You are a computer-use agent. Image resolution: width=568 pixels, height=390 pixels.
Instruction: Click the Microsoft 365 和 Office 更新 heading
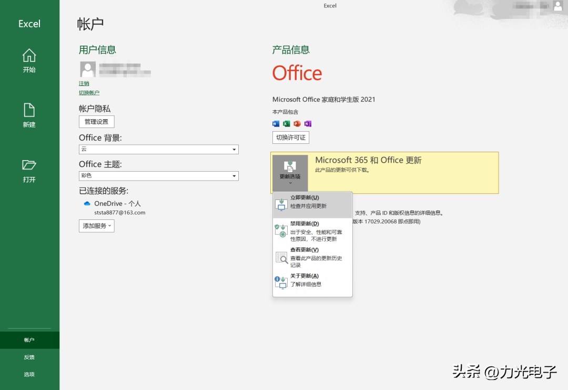pyautogui.click(x=368, y=160)
